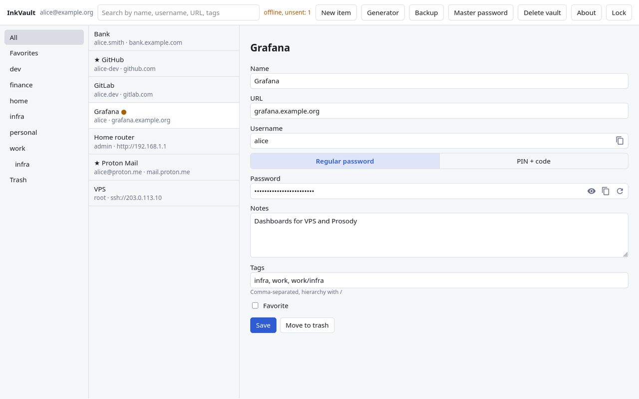Tick the Favorite checkbox

255,306
